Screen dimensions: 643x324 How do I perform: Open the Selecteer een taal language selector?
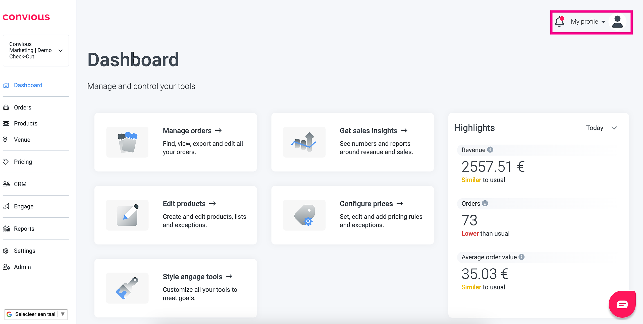[36, 314]
